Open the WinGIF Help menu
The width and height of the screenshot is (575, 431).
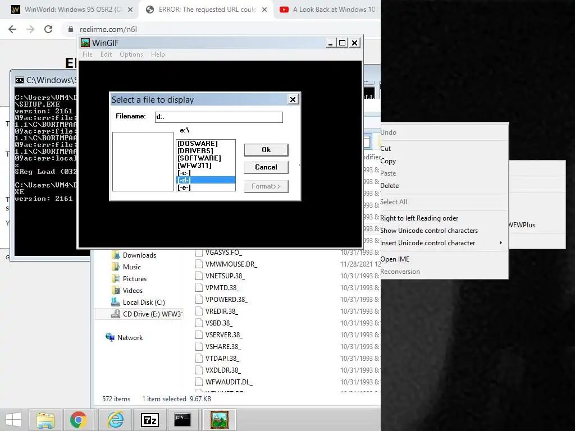[x=158, y=54]
